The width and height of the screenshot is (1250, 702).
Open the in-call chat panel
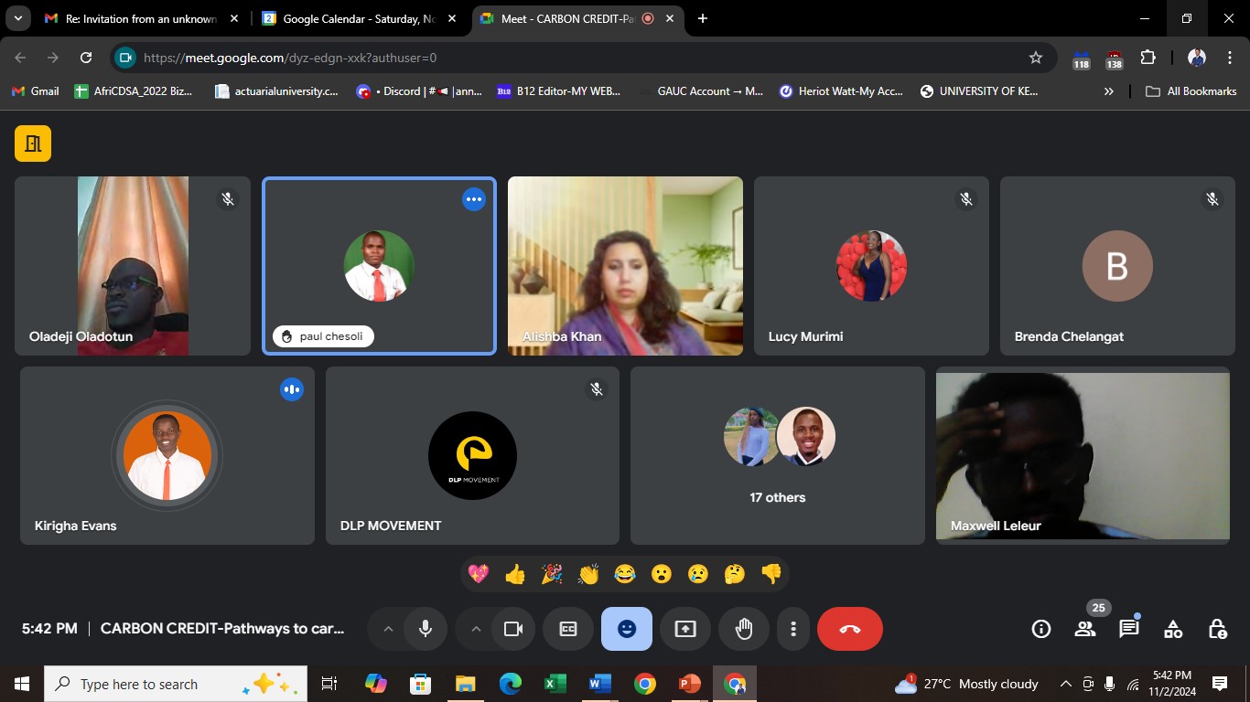1128,629
